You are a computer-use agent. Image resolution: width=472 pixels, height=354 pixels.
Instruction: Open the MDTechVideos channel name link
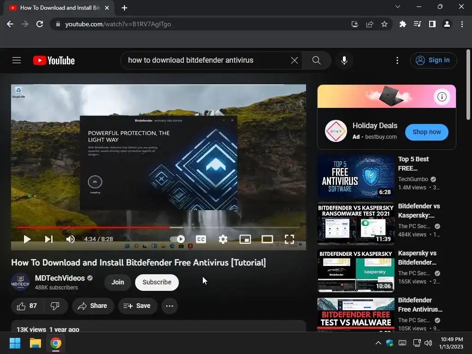coord(59,278)
